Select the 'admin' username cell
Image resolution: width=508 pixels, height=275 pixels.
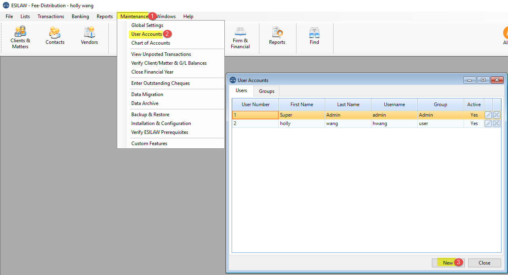pyautogui.click(x=394, y=115)
